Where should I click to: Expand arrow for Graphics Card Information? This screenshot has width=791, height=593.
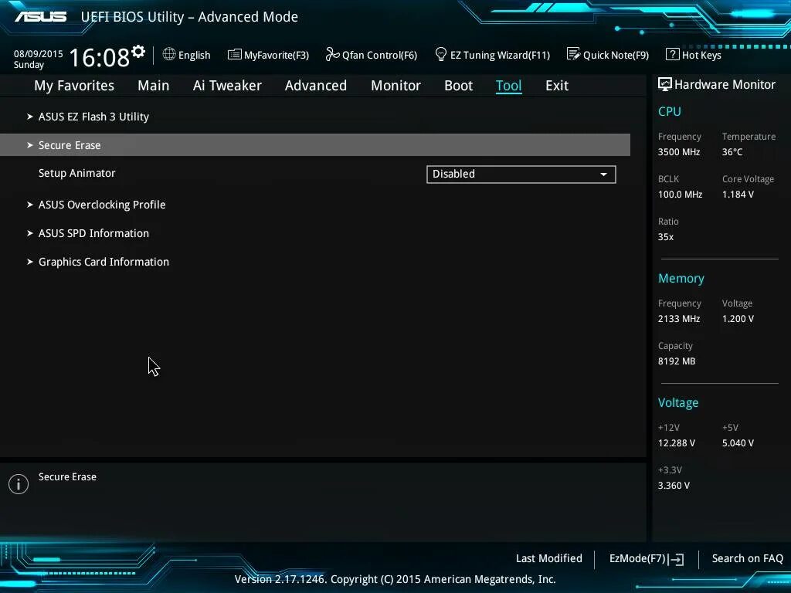[30, 262]
